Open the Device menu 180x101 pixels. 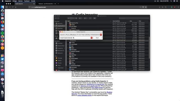[x=20, y=1]
